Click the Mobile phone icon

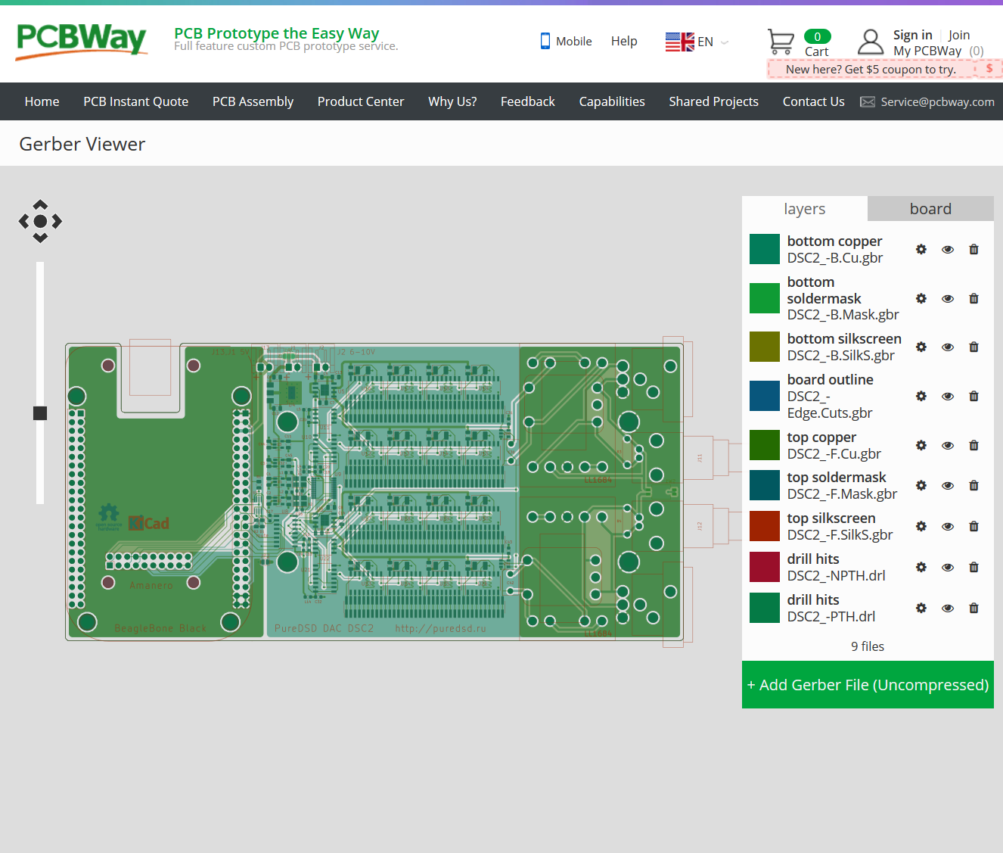(545, 41)
